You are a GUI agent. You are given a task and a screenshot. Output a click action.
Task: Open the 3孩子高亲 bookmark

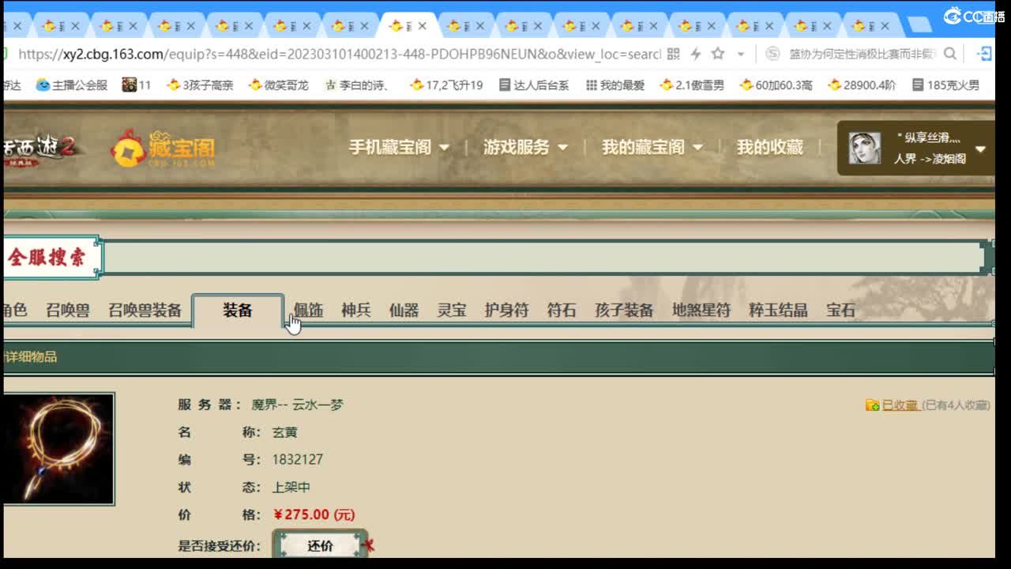click(200, 85)
